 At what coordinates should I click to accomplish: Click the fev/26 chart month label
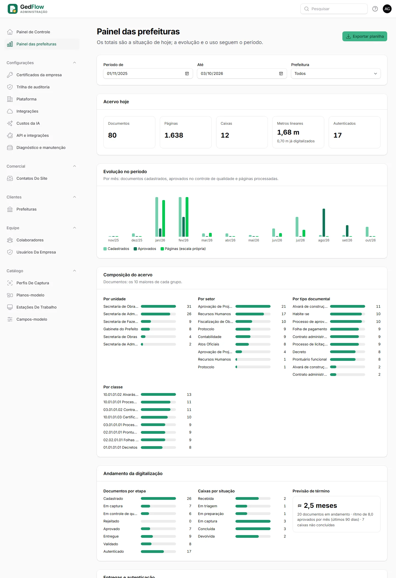click(x=183, y=240)
